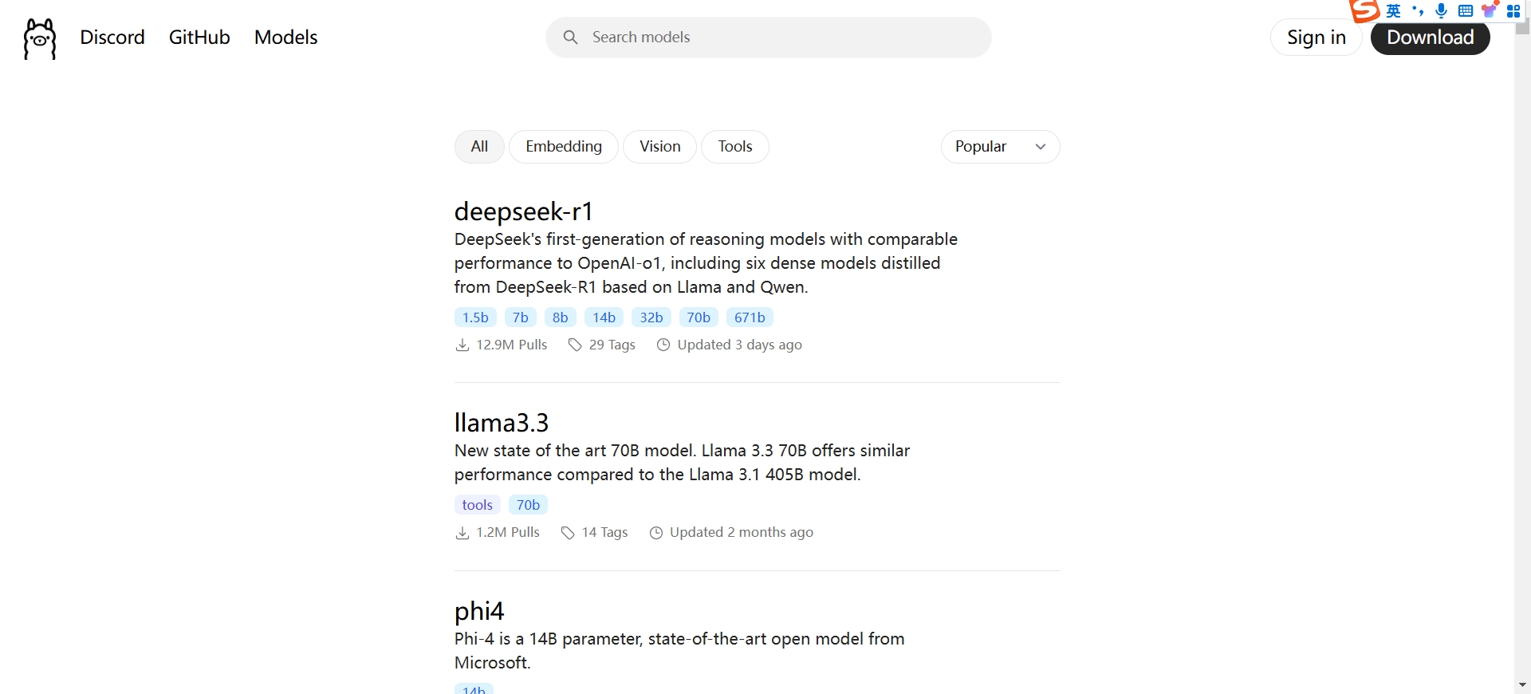Toggle the IME punctuation mode icon
The image size is (1531, 694).
(1417, 10)
